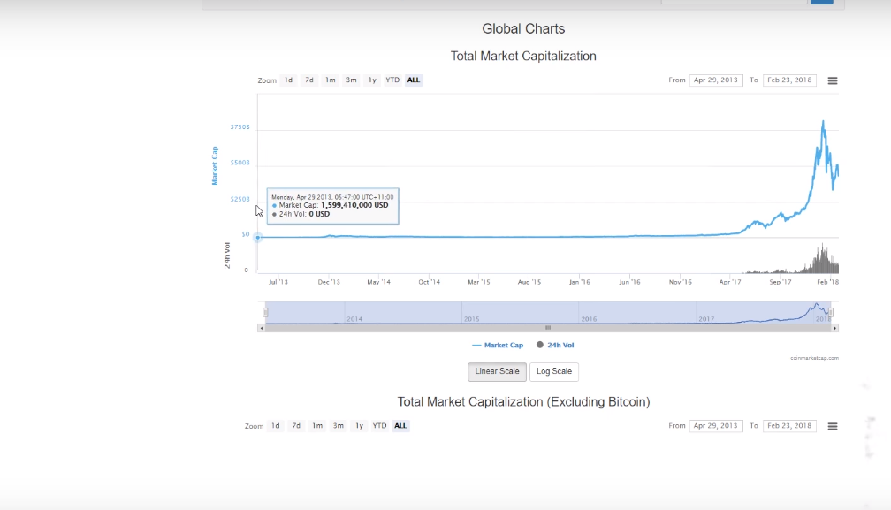Open the From date field Apr 29, 2013
891x510 pixels.
coord(716,80)
